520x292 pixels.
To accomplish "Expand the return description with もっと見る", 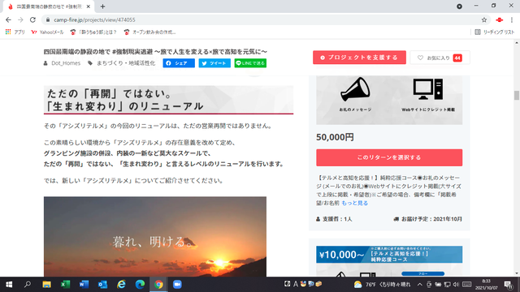I will click(354, 203).
